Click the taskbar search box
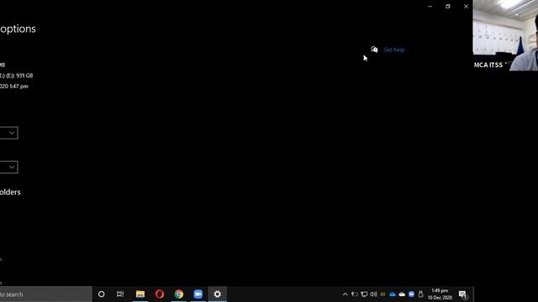Viewport: 538px width, 302px height. (45, 294)
